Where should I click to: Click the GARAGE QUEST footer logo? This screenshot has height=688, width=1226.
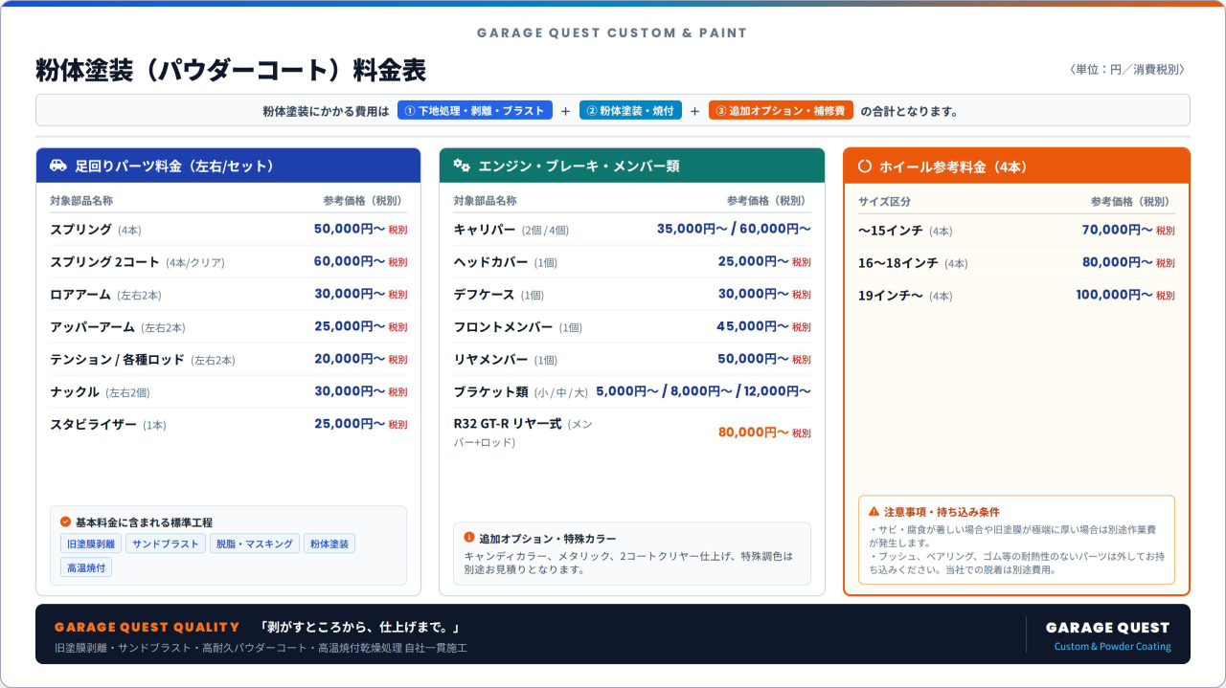click(x=1108, y=628)
